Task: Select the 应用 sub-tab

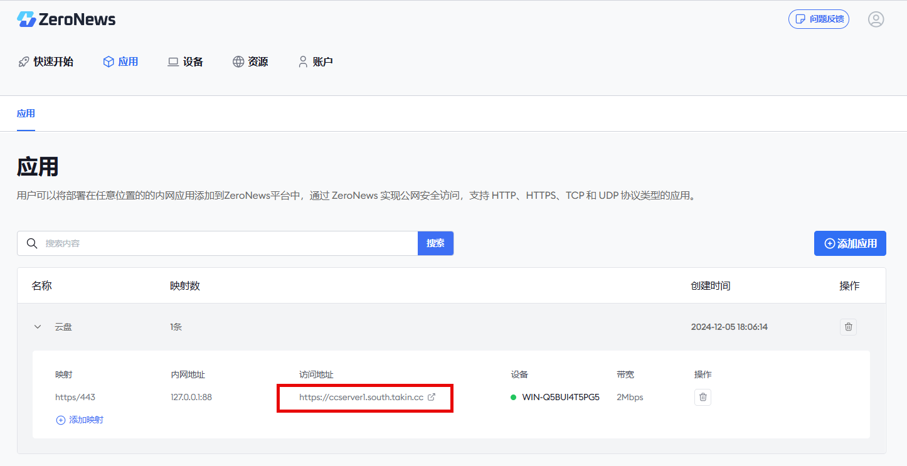Action: tap(26, 114)
